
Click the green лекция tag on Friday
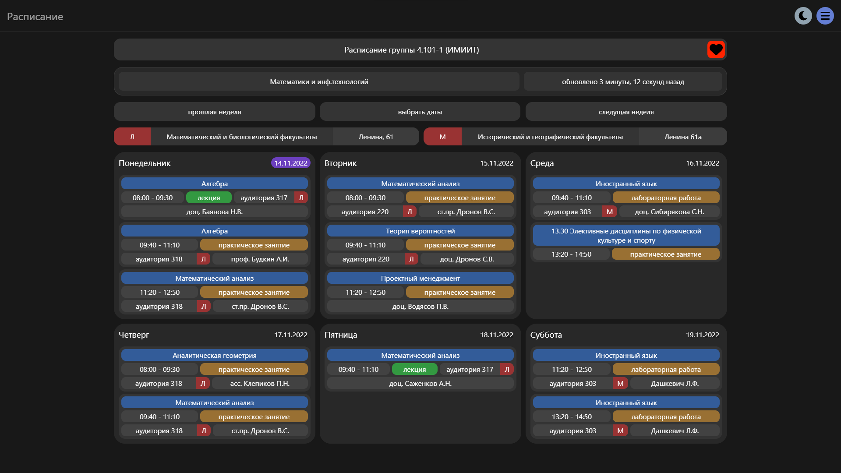[415, 369]
